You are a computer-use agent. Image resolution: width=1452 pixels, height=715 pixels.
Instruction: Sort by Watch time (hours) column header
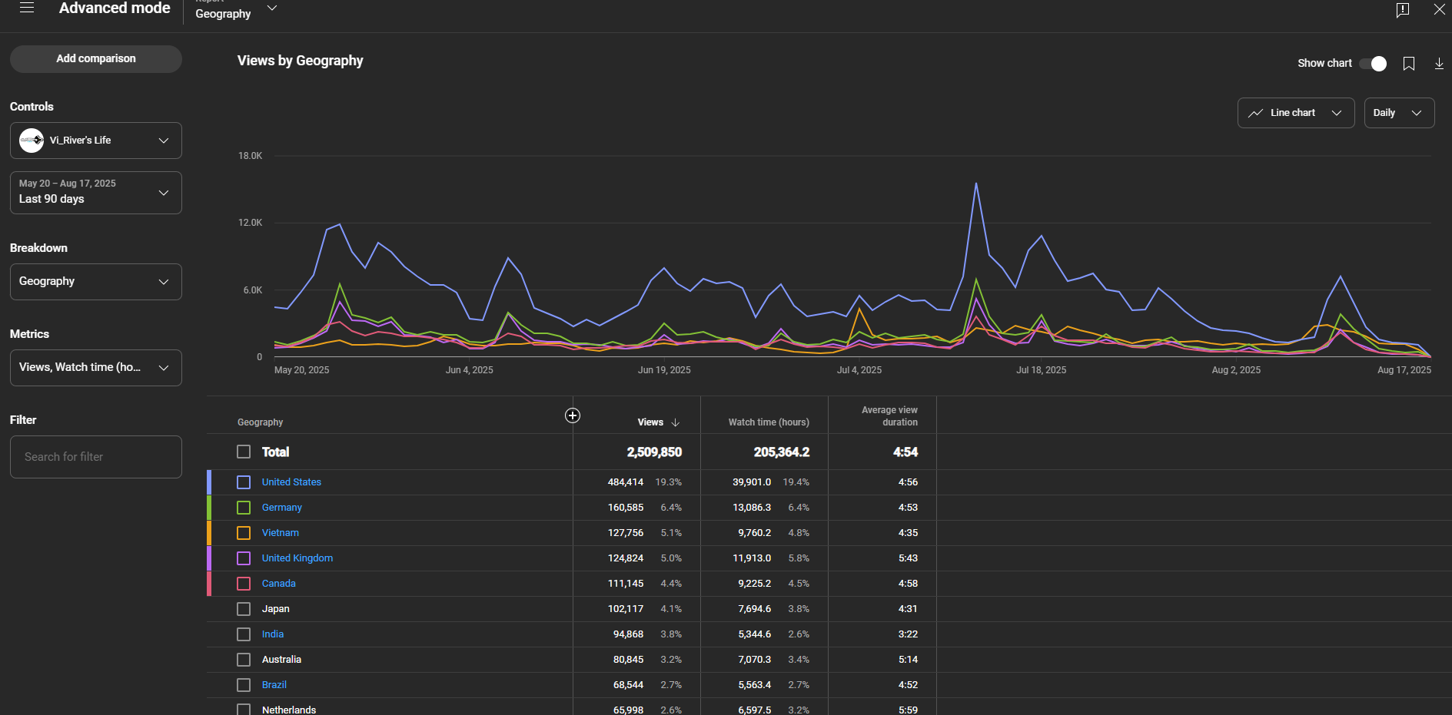pyautogui.click(x=769, y=422)
